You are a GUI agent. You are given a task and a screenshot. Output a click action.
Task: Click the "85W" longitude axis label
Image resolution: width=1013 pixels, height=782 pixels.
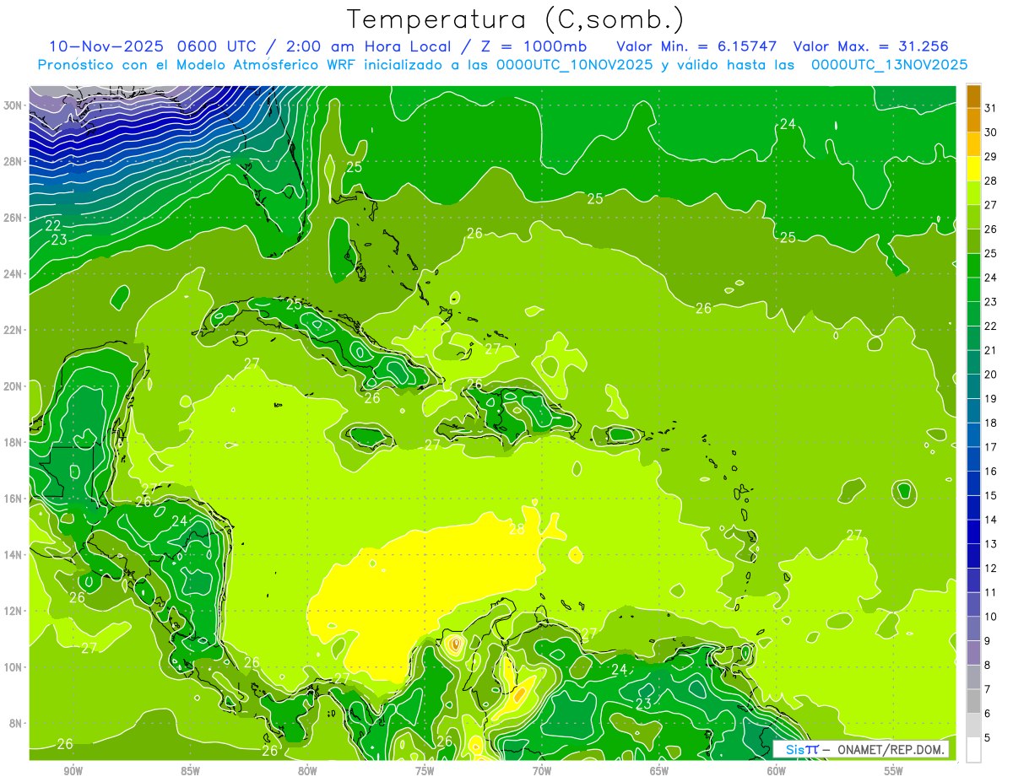pos(190,770)
